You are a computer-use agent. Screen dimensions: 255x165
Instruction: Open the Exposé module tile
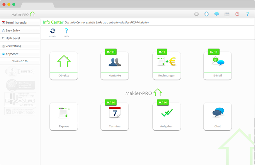pos(64,117)
